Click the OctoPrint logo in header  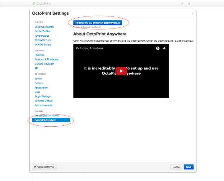pos(41,3)
